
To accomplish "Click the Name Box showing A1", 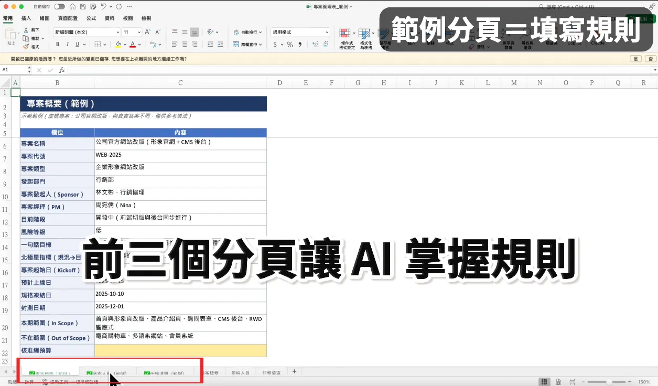I will 16,70.
